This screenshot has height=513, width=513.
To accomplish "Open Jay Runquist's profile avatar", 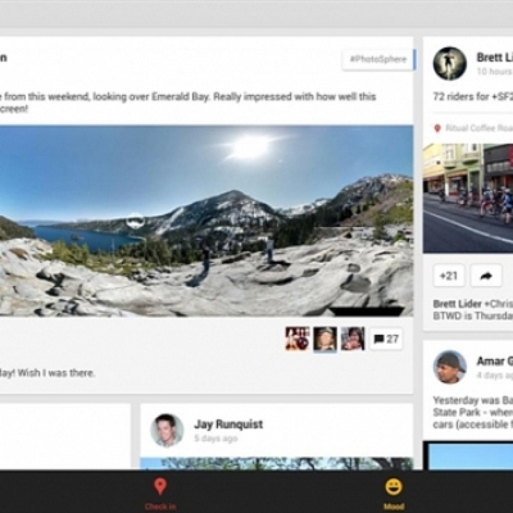I will (x=167, y=430).
